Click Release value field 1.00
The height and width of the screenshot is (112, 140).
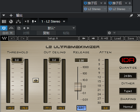point(81,60)
